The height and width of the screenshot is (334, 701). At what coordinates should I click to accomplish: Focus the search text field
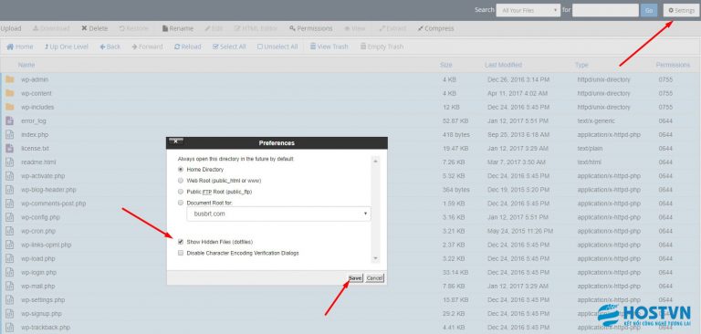(605, 10)
